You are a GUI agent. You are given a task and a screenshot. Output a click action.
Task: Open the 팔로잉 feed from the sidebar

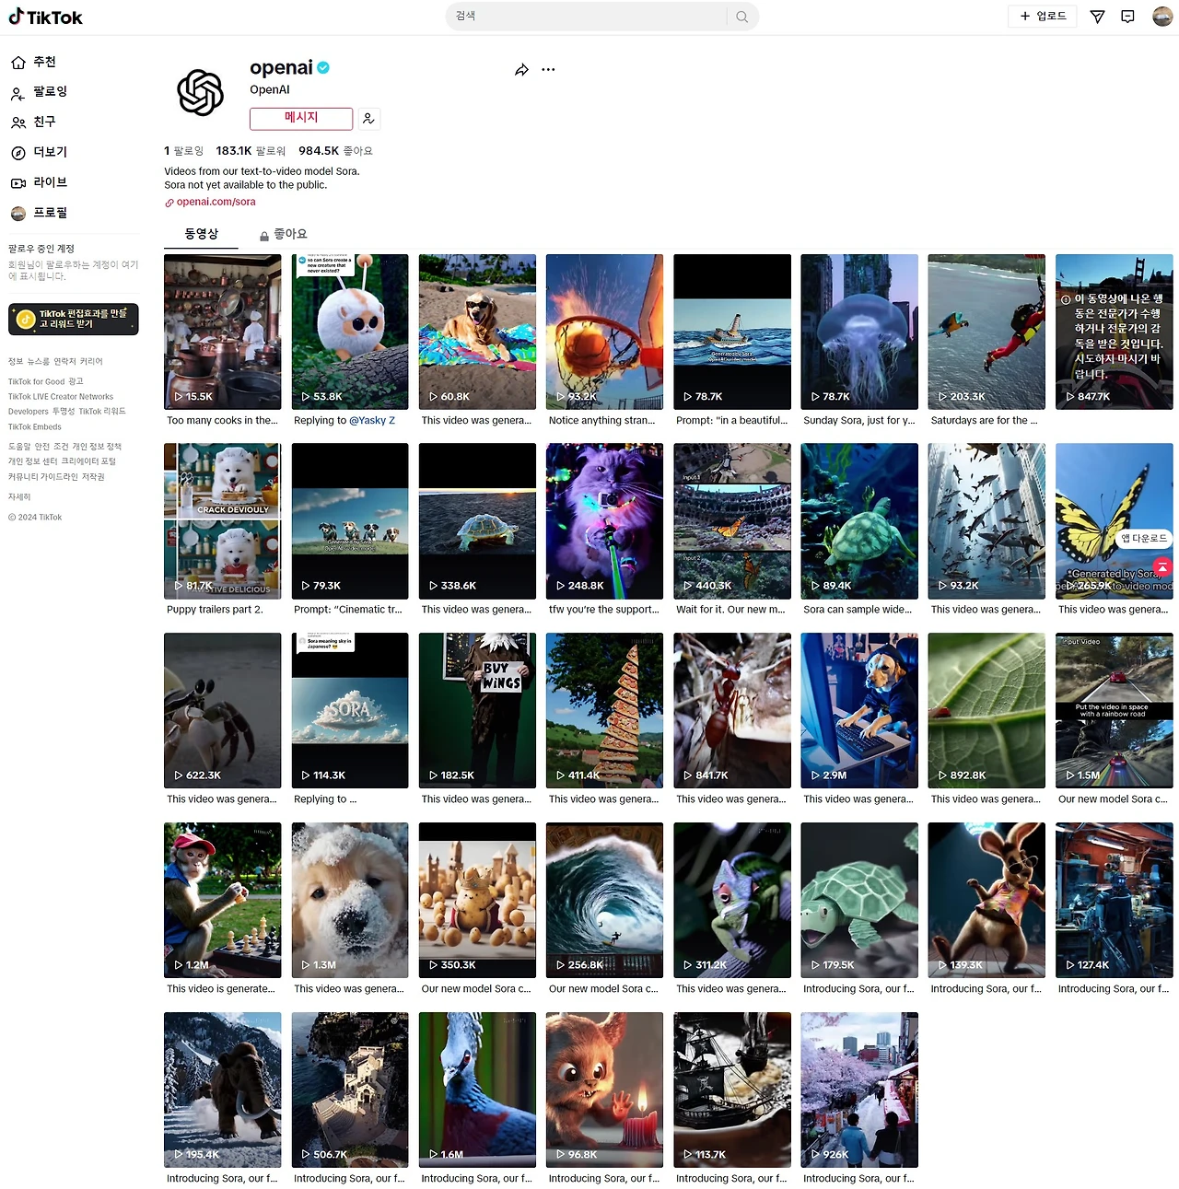(x=18, y=92)
